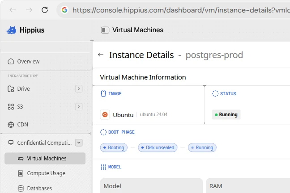Click the Overview home icon

click(x=11, y=62)
